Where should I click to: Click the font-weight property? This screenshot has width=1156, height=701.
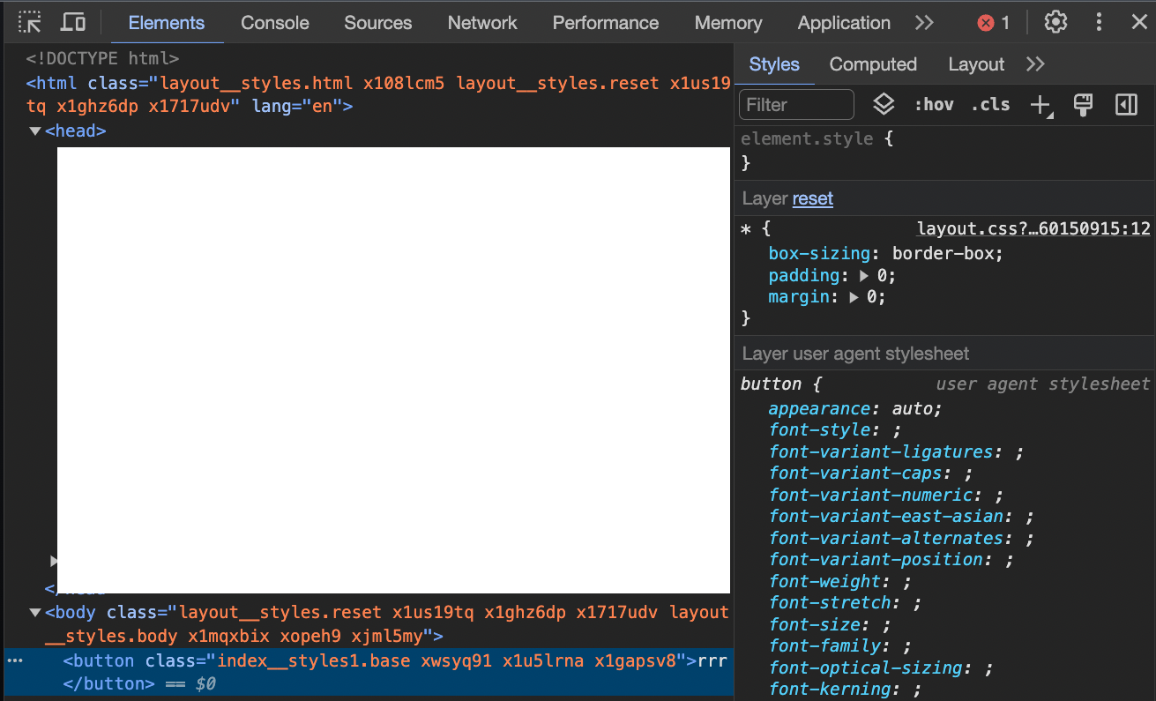click(824, 581)
